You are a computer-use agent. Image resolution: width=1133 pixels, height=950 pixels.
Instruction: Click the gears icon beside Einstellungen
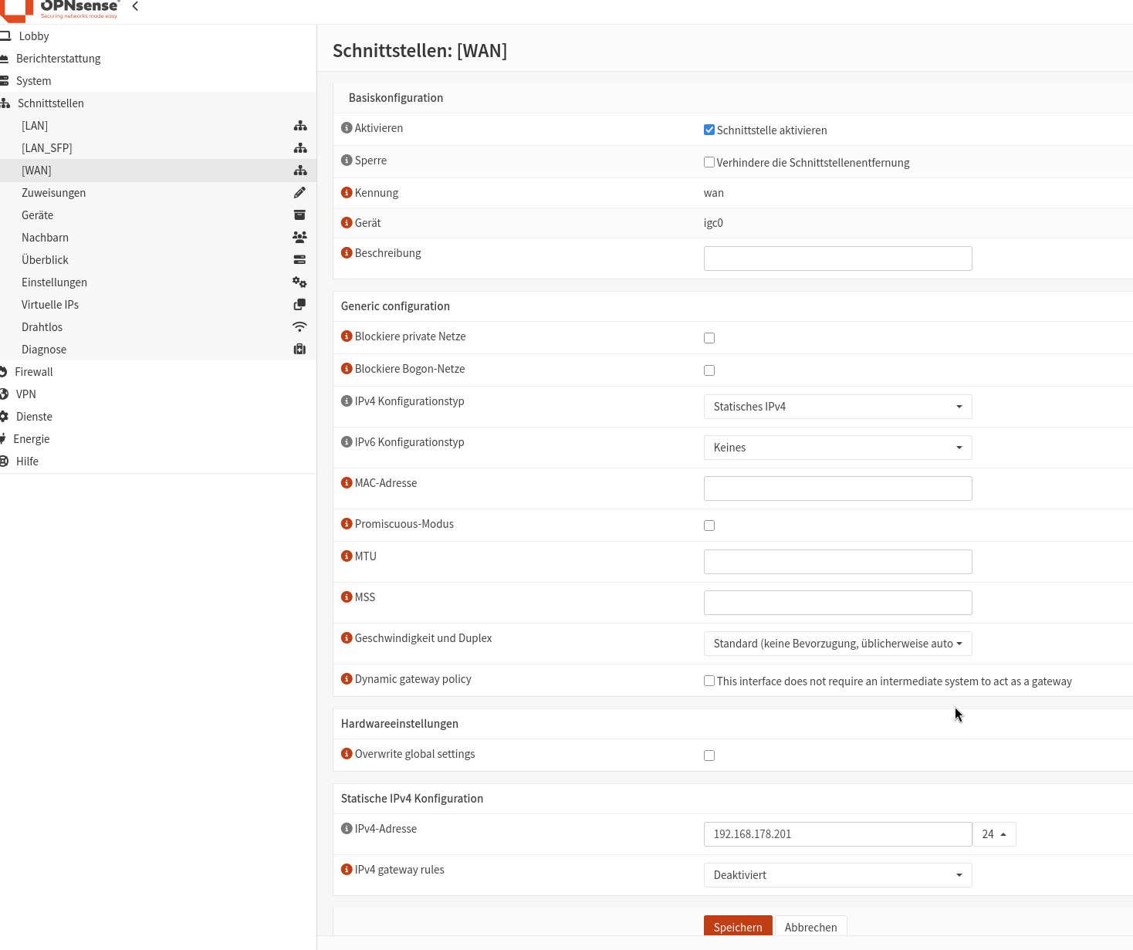click(x=299, y=282)
